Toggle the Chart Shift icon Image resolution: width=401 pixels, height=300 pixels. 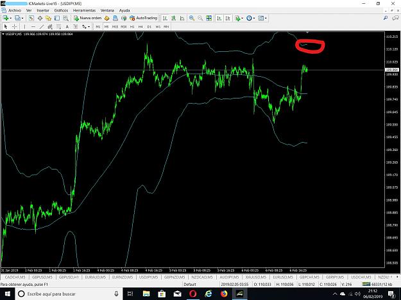(228, 18)
